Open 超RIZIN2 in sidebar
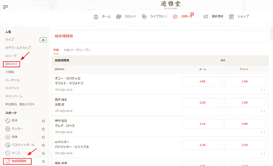The image size is (273, 166). point(11,64)
